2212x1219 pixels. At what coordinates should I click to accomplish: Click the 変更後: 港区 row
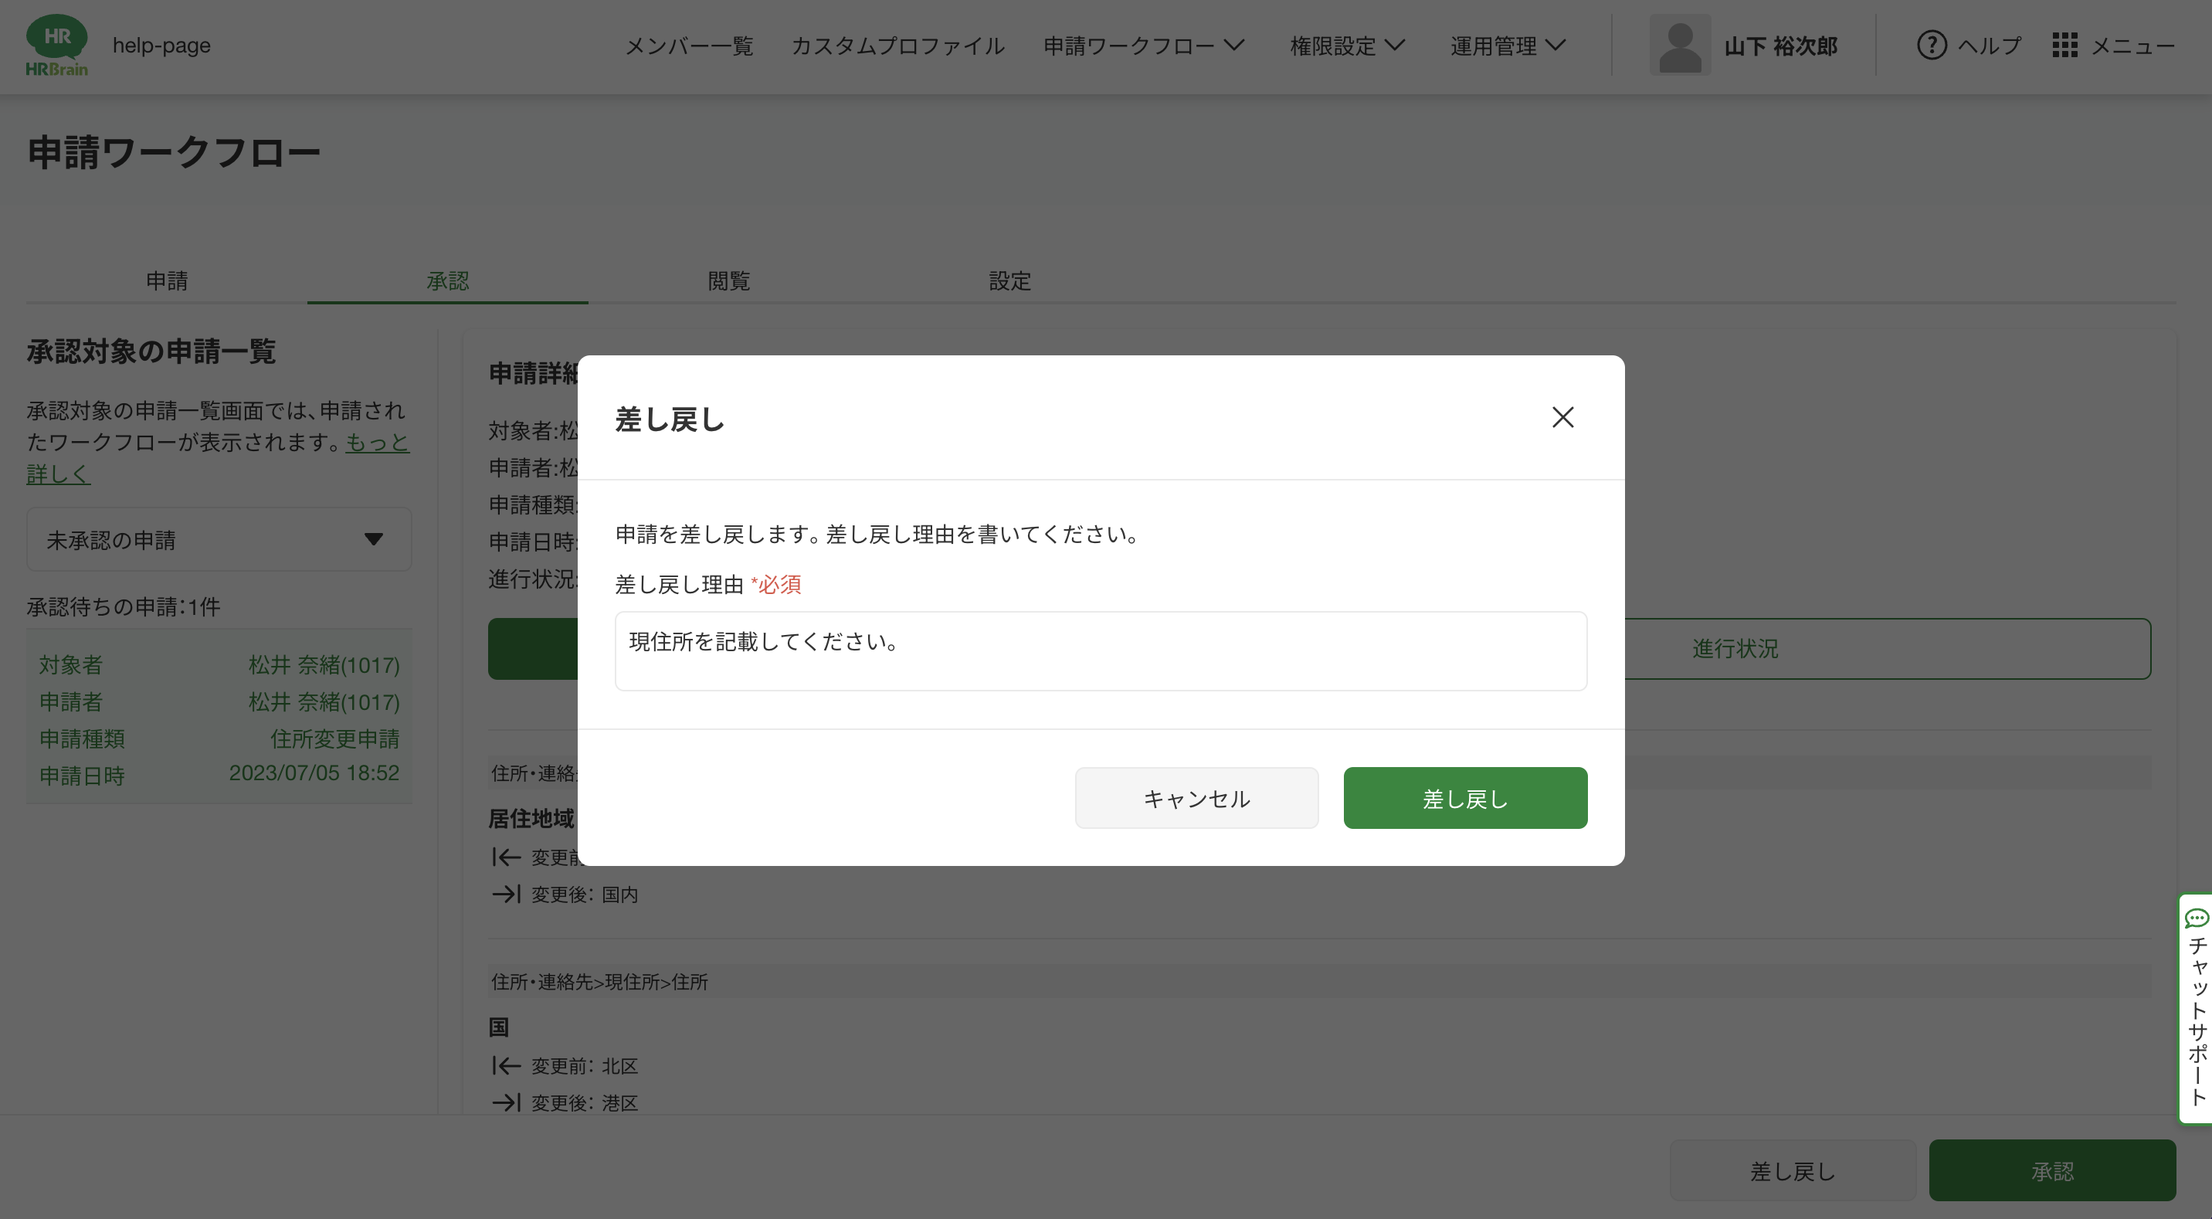click(566, 1103)
